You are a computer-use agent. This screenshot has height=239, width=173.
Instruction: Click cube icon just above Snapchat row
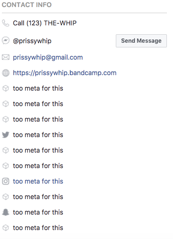6,197
